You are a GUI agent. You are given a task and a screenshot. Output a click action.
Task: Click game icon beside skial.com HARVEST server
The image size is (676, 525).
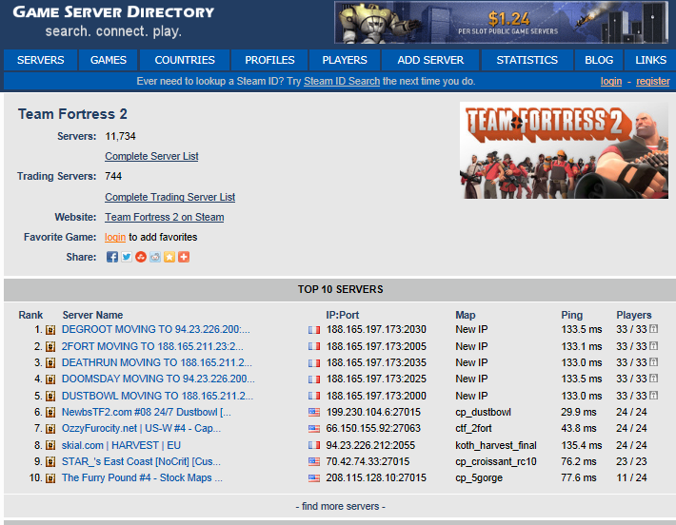[50, 446]
